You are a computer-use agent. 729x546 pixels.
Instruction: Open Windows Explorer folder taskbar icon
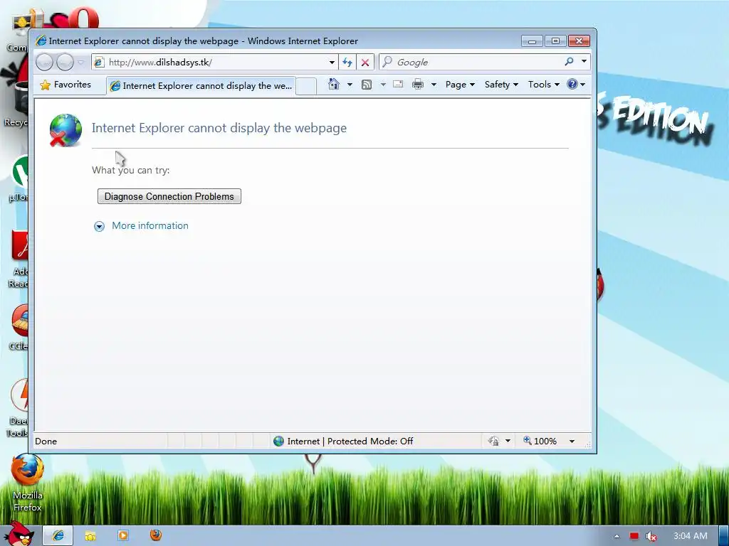coord(90,536)
